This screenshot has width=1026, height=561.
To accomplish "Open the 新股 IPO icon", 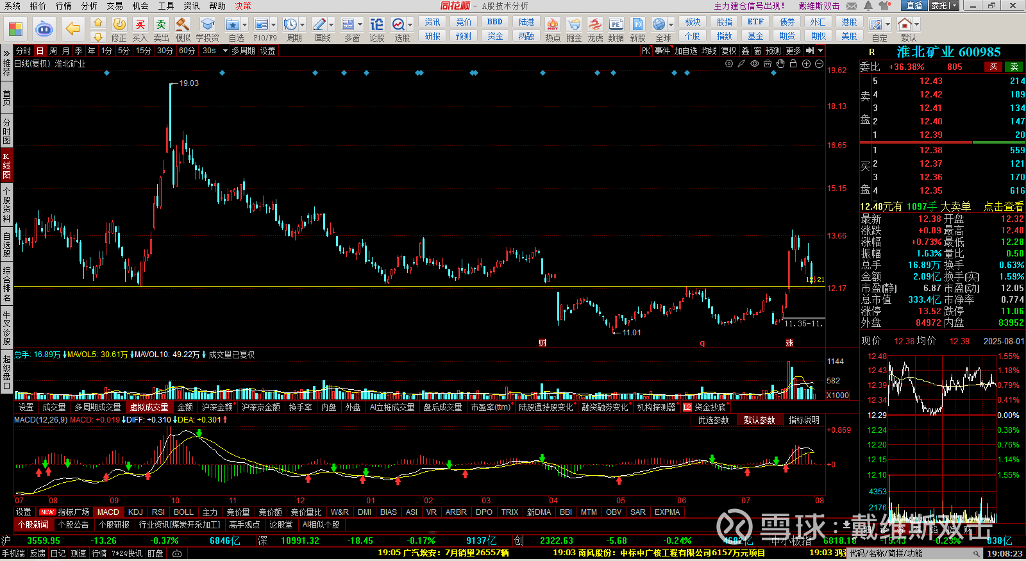I will coord(637,24).
